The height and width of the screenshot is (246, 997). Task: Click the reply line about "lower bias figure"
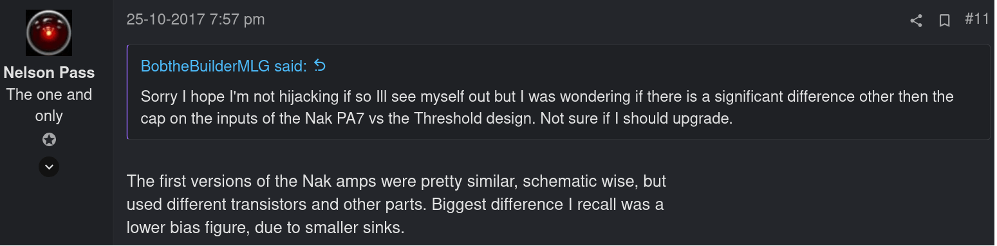tap(265, 228)
